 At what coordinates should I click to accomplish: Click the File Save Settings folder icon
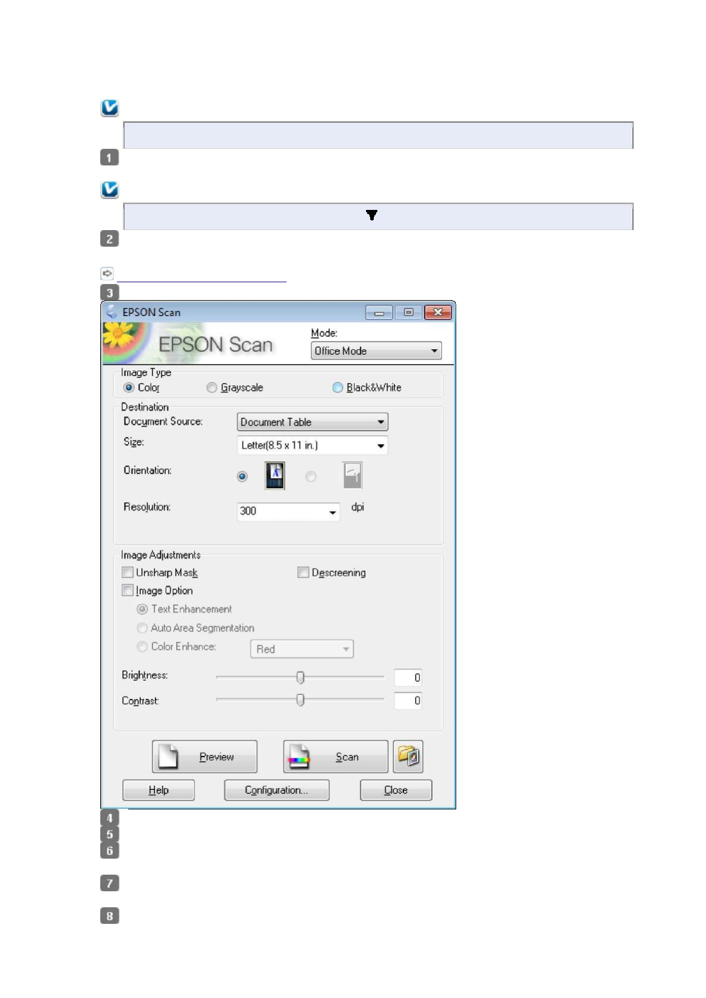point(408,756)
